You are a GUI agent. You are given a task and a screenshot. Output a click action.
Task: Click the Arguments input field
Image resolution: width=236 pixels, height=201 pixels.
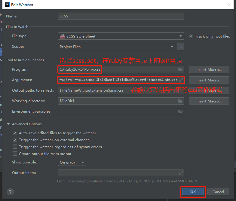[121, 80]
